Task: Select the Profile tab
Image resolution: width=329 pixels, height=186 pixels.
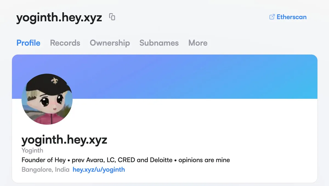Action: coord(28,43)
